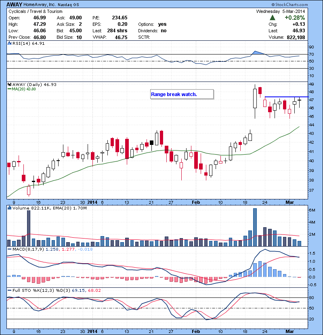Viewport: 323px width, 335px height.
Task: Click the AWAY ticker symbol title
Action: point(14,4)
